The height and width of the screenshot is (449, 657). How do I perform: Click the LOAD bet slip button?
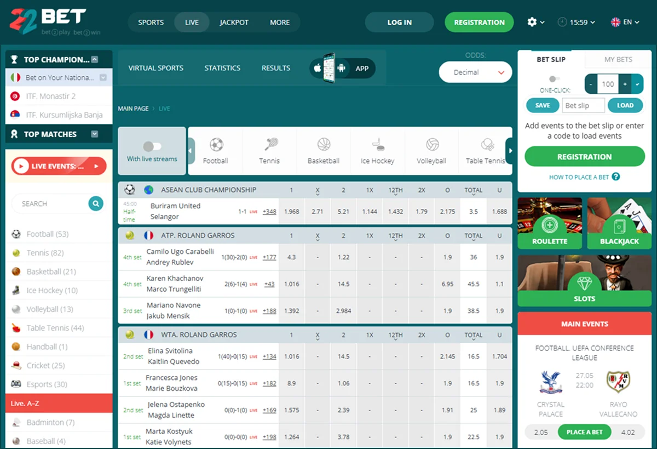coord(625,105)
